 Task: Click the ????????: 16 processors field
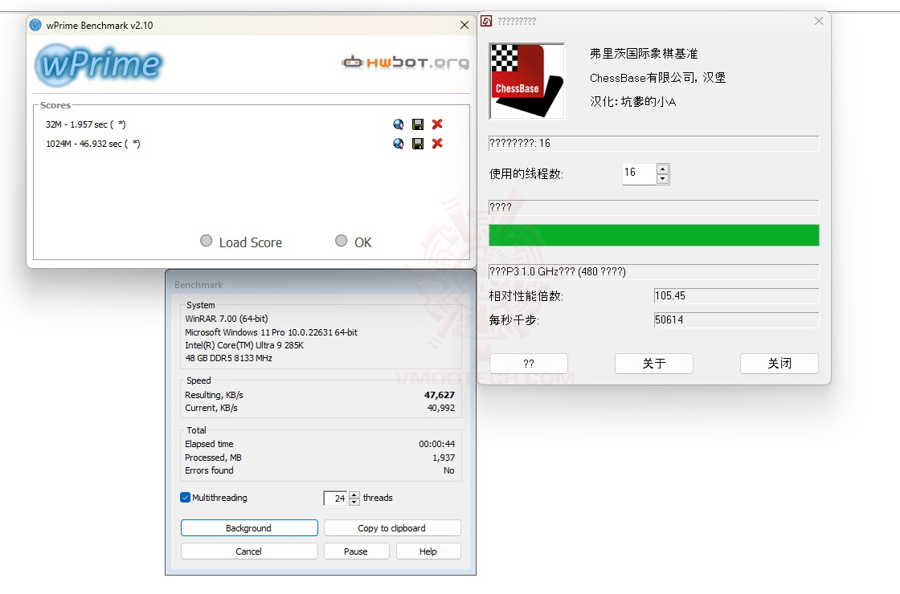point(654,144)
